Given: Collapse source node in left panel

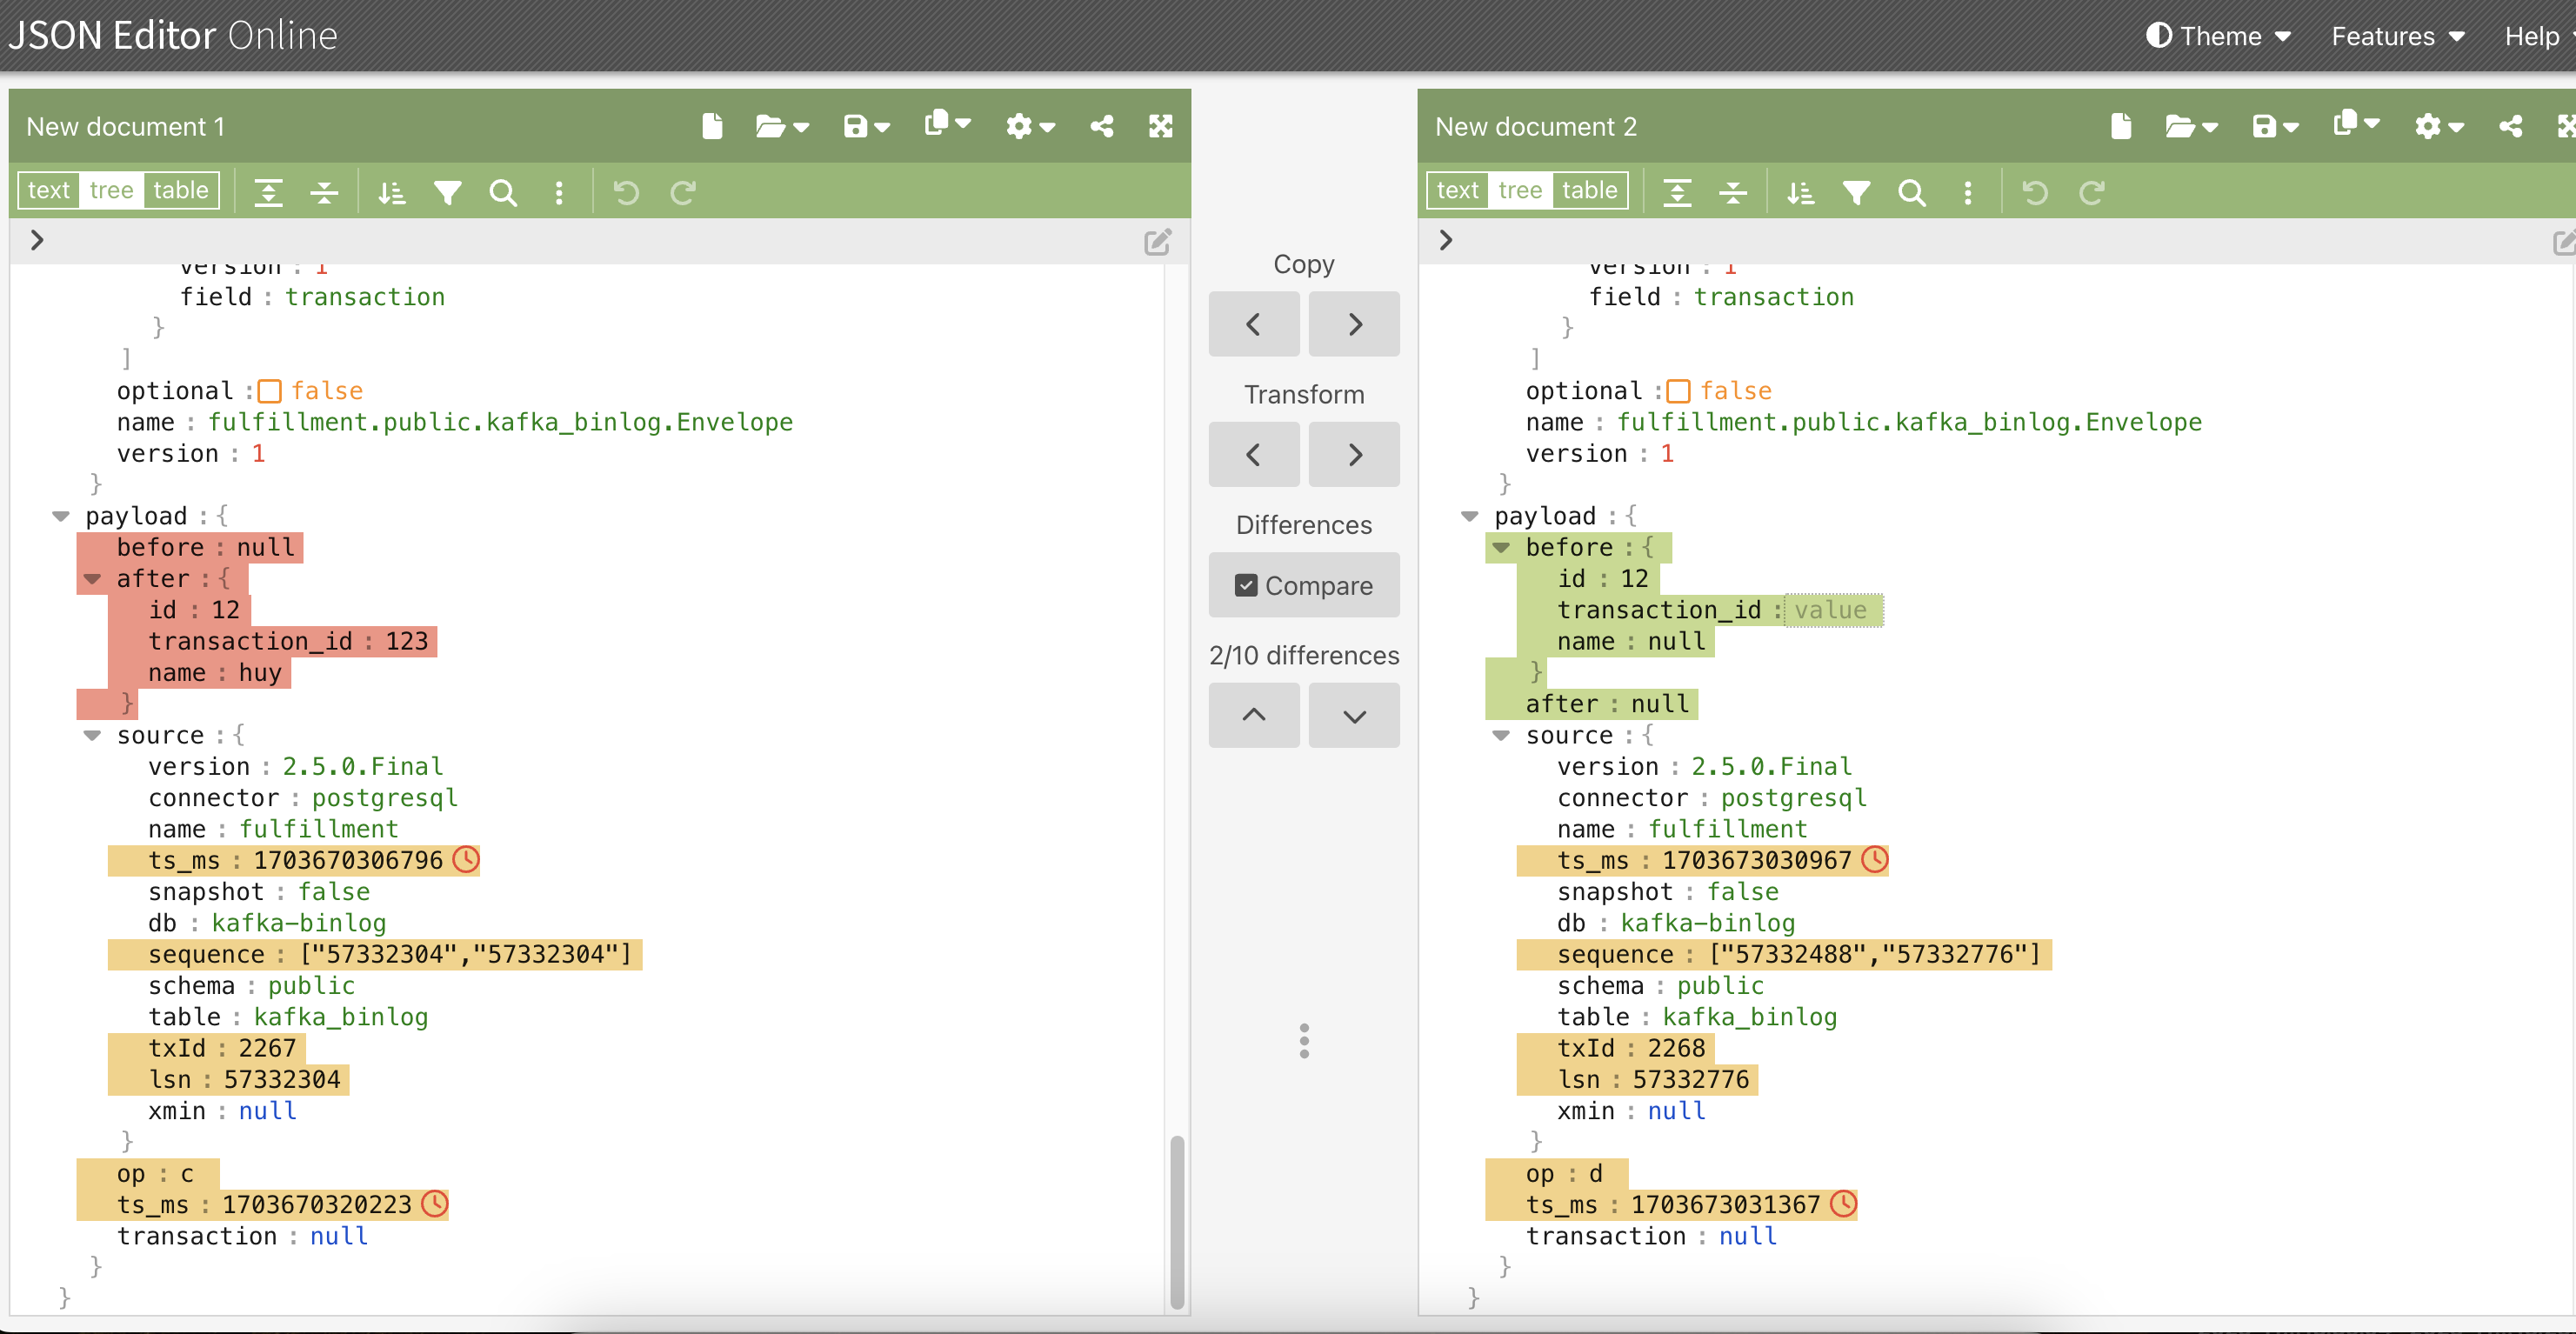Looking at the screenshot, I should (92, 735).
